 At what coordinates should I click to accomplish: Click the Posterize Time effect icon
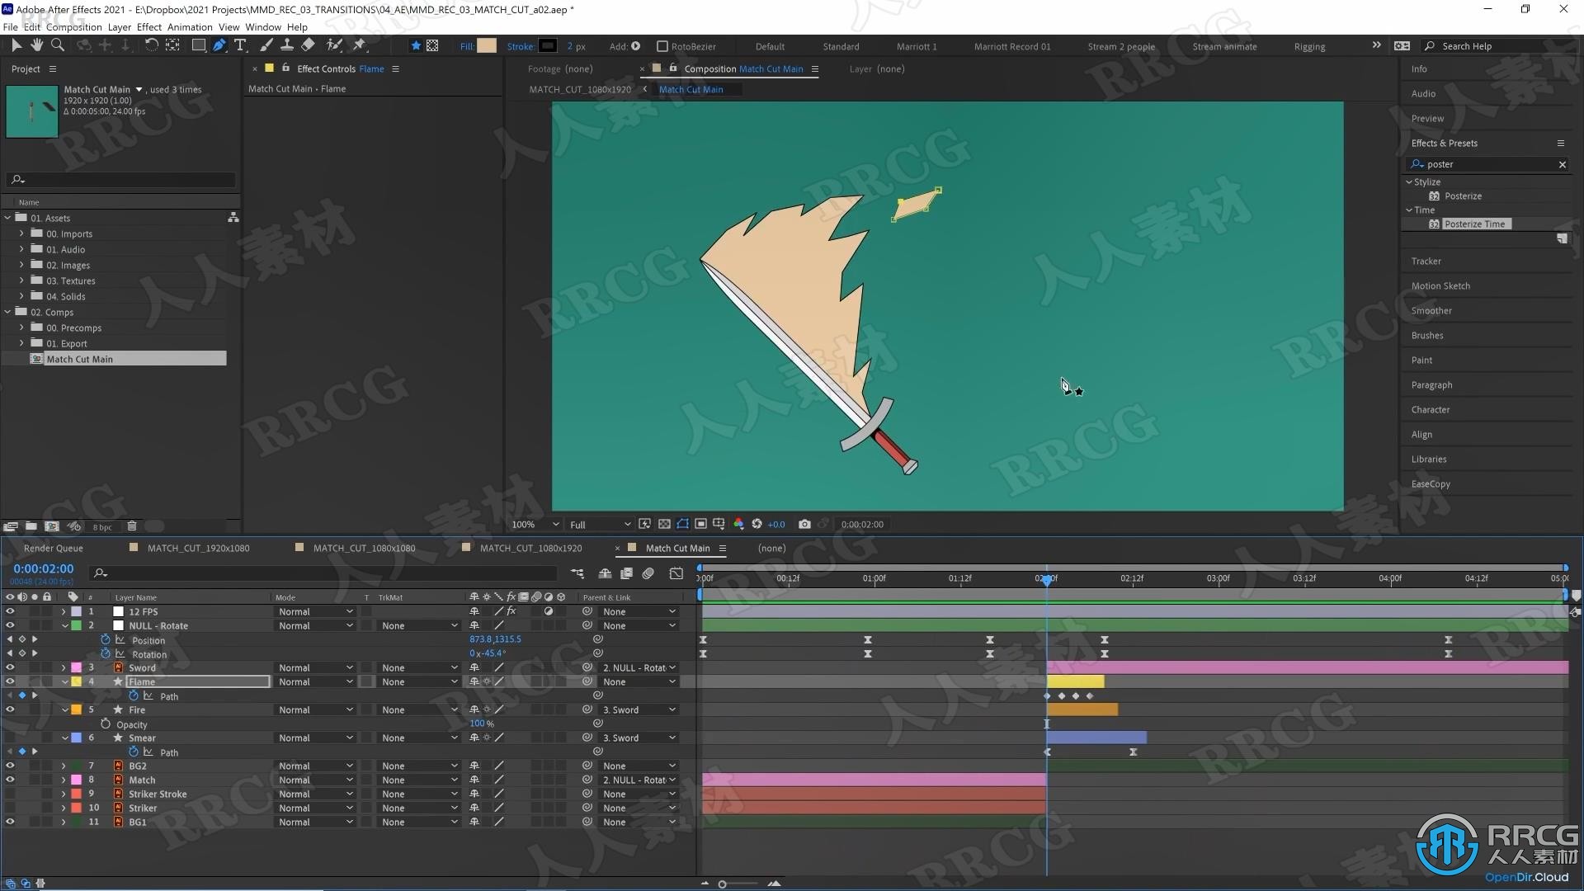pos(1433,223)
